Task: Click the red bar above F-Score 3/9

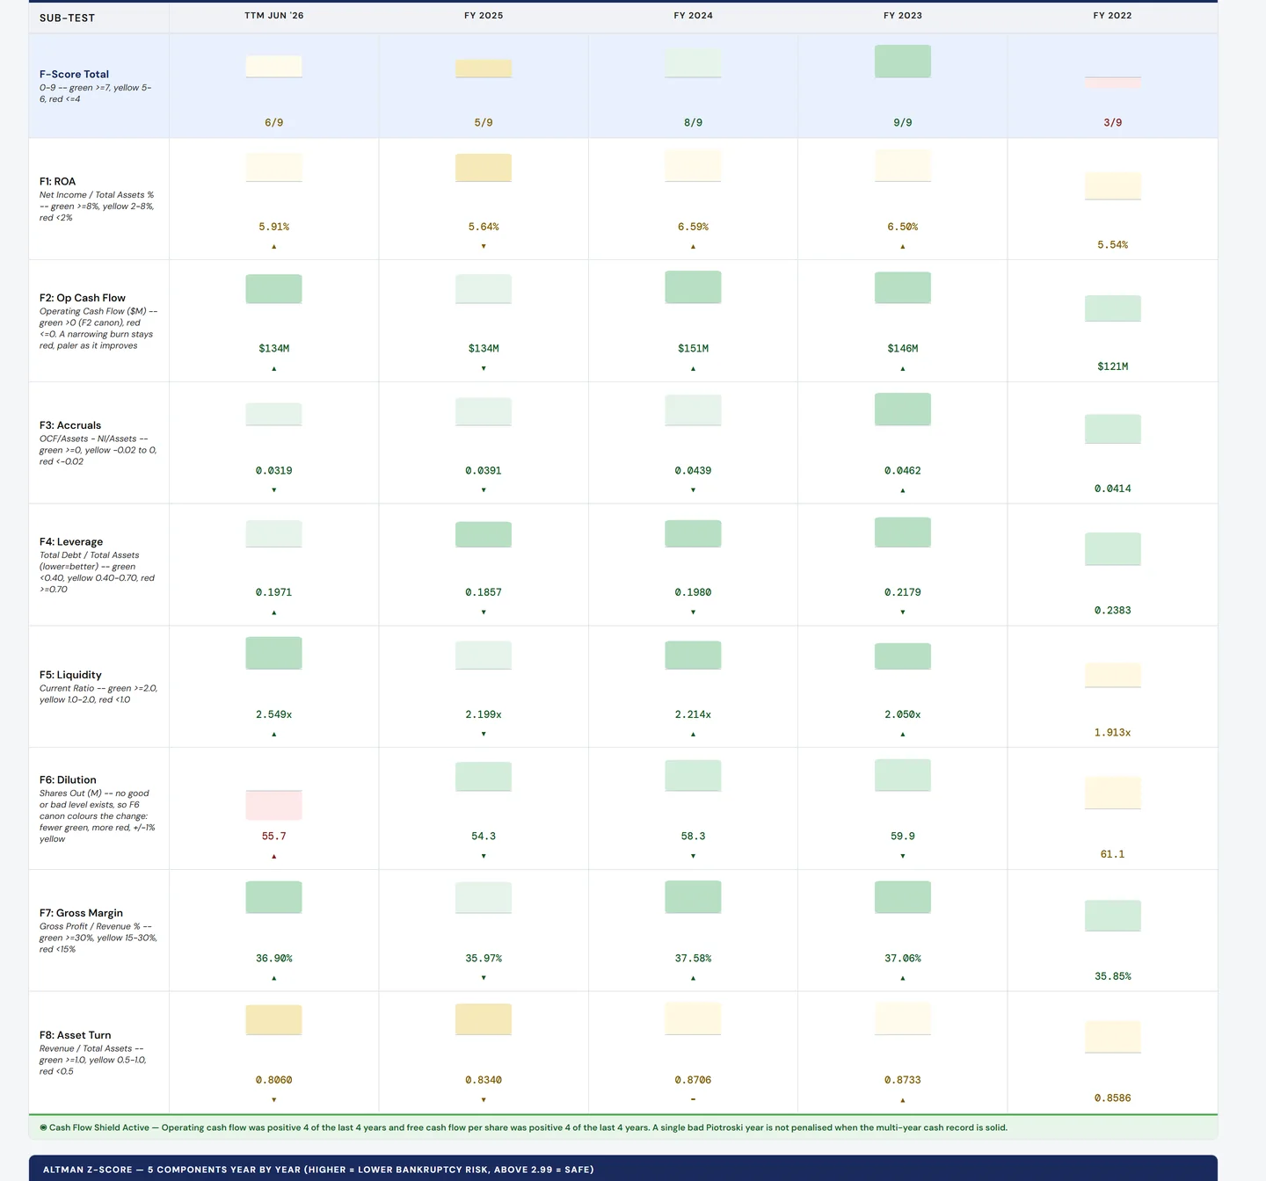Action: click(1113, 83)
